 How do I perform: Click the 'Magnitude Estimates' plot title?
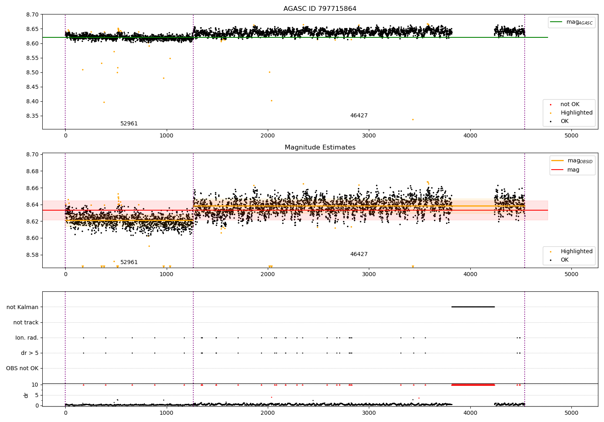point(320,147)
